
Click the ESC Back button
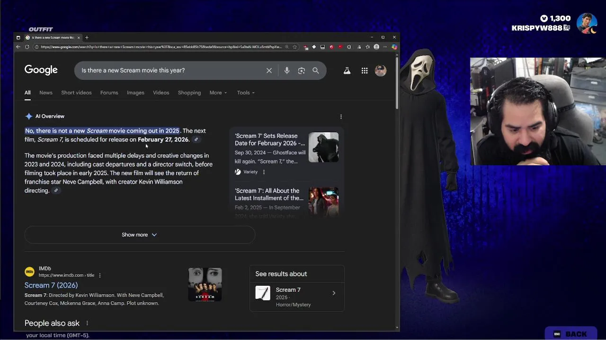(x=571, y=334)
